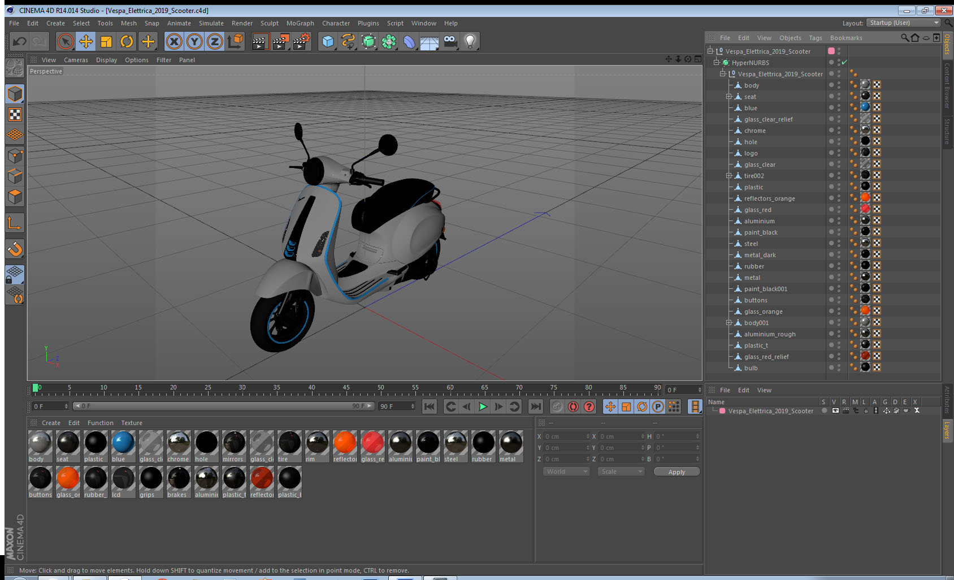The image size is (954, 580).
Task: Go to end of animation
Action: click(x=536, y=406)
